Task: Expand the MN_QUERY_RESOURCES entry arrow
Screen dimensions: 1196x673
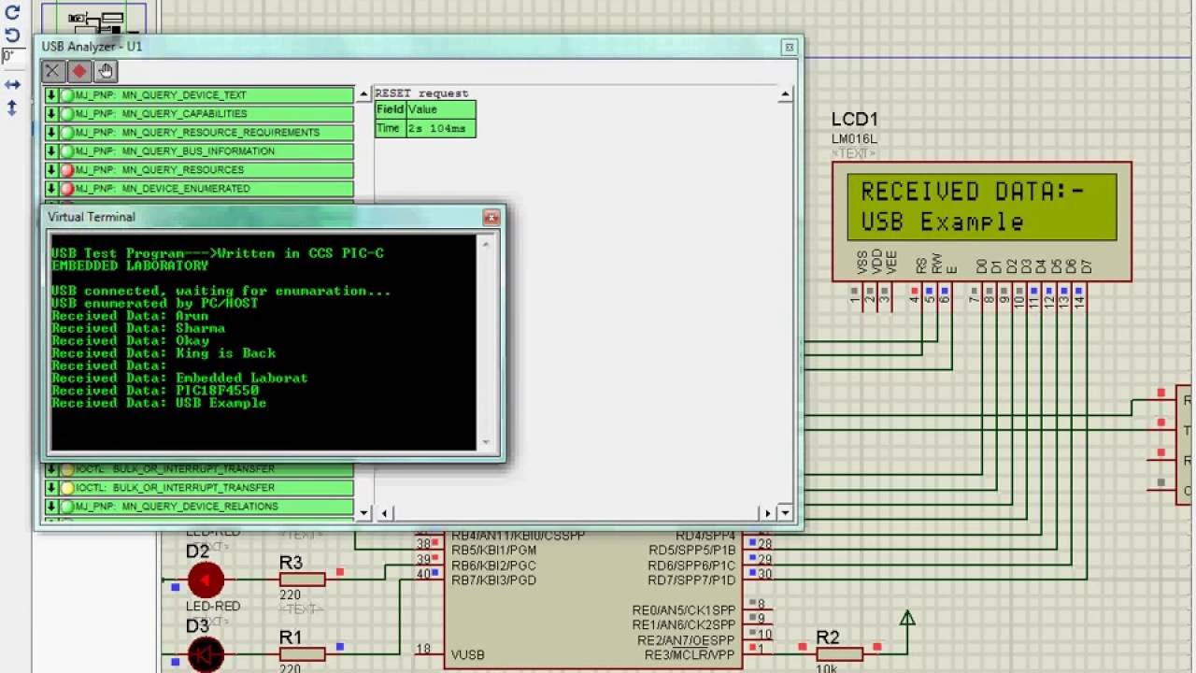Action: click(51, 170)
